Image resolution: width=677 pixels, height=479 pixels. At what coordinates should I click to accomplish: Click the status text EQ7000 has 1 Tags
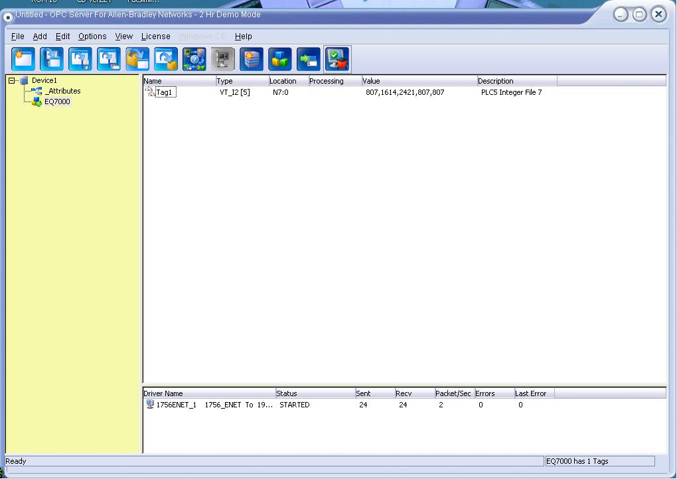[577, 461]
